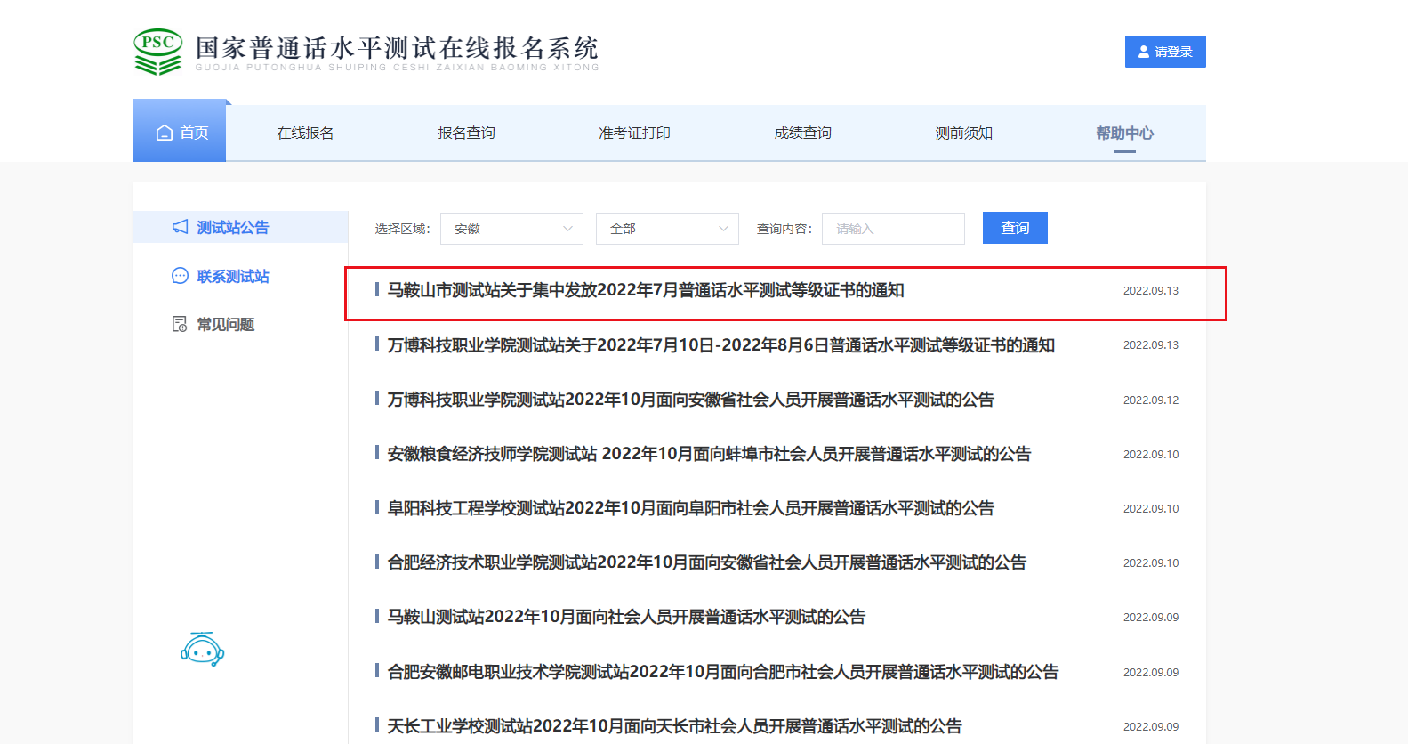Click the PSC logo icon
The image size is (1408, 744).
coord(158,52)
